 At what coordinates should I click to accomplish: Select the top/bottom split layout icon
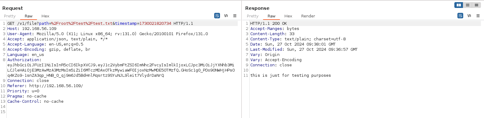[468, 5]
